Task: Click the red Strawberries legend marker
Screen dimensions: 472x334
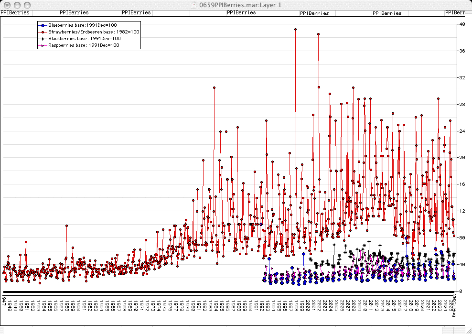Action: [43, 32]
